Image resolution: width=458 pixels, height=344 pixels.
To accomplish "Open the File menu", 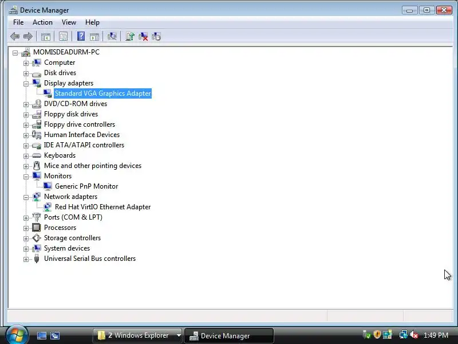I will pyautogui.click(x=18, y=22).
